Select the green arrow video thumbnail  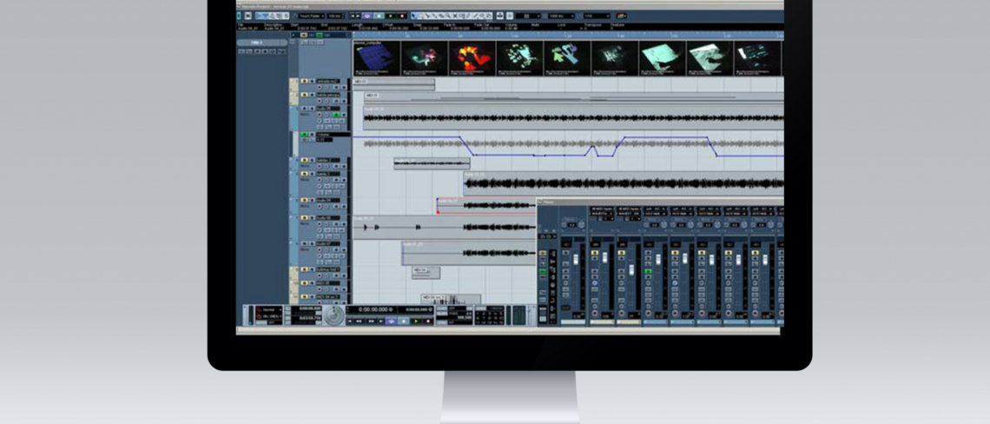tap(567, 57)
